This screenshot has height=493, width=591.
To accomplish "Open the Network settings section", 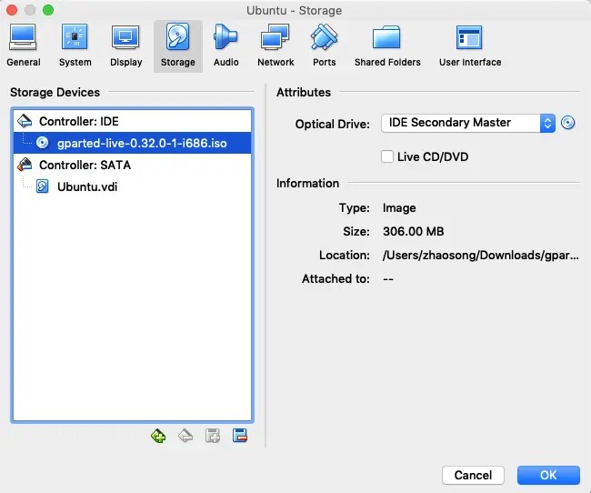I will pos(275,46).
